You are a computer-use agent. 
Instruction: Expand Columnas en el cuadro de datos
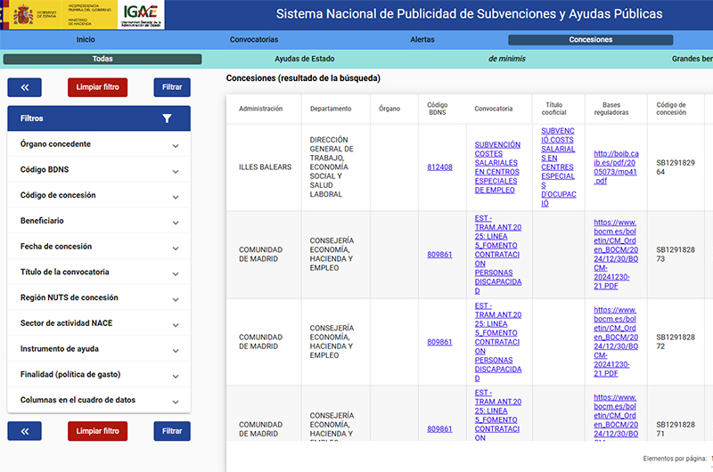pyautogui.click(x=99, y=400)
